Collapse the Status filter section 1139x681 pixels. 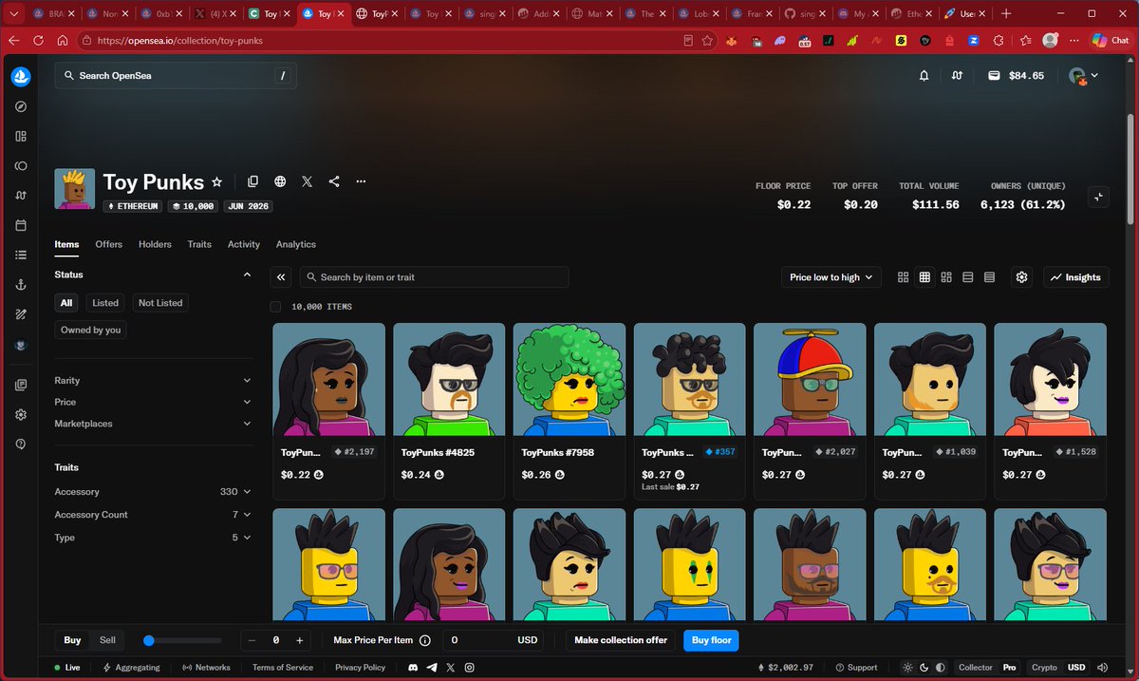tap(248, 274)
